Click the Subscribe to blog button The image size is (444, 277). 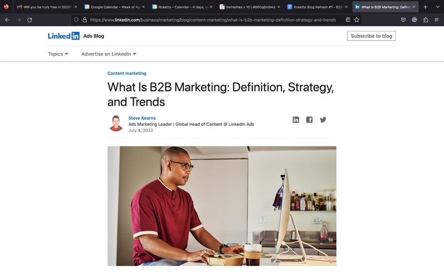(371, 36)
